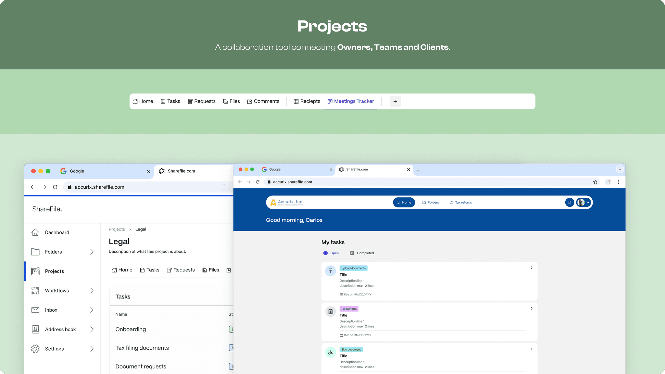Open Reciepts tab in top bar

coord(307,101)
